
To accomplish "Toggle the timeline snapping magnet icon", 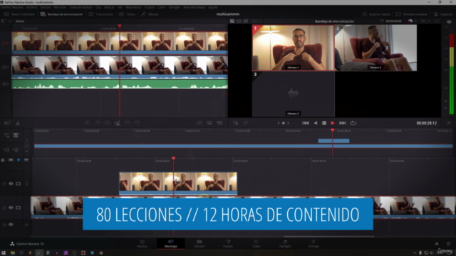I will point(3,160).
